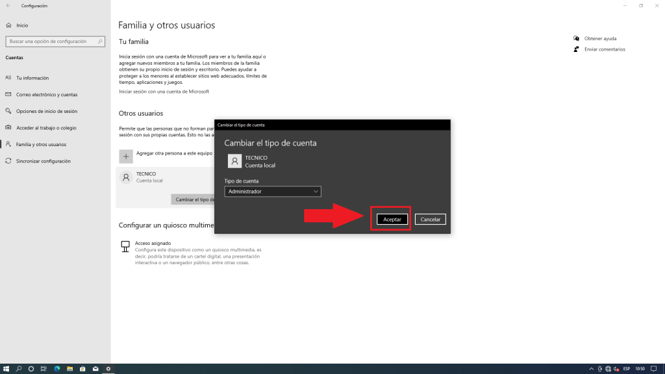Click the search magnifier in settings box
The height and width of the screenshot is (374, 665).
tap(100, 42)
